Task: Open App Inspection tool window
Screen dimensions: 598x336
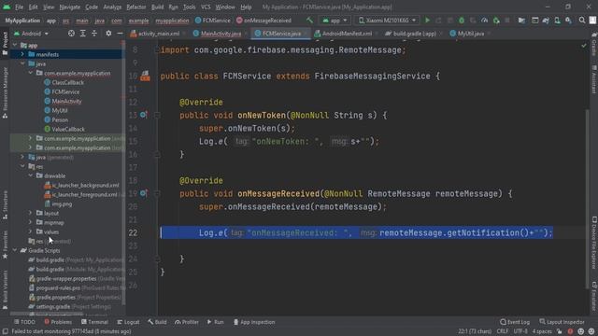Action: [x=254, y=322]
